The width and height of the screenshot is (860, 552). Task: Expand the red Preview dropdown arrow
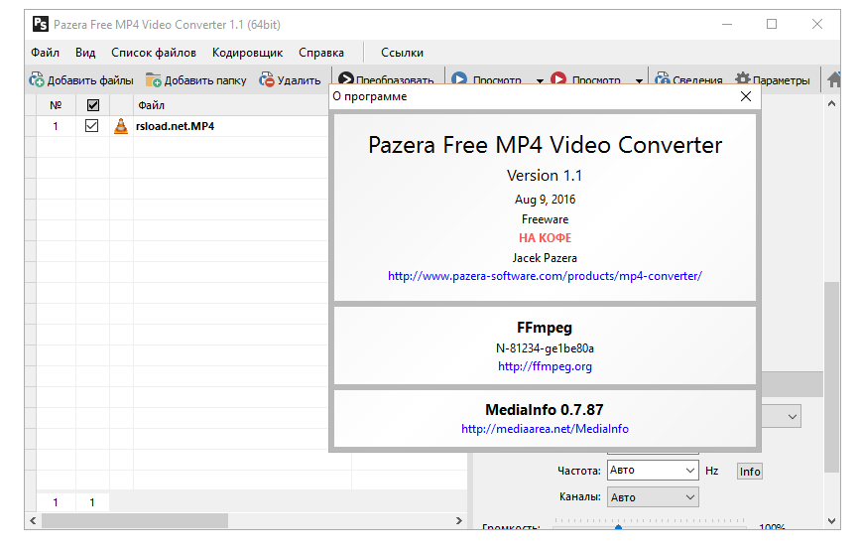click(639, 80)
